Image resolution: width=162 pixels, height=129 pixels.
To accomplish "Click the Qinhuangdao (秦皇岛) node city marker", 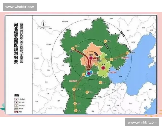I will (x=127, y=53).
